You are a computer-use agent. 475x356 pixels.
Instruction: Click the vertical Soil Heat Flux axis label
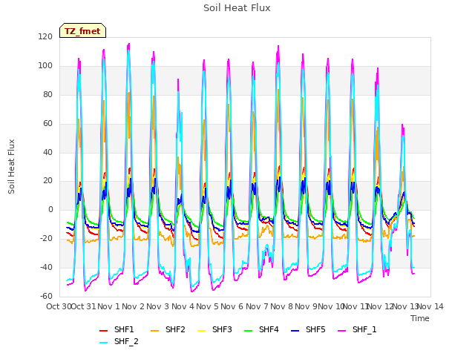pyautogui.click(x=11, y=166)
